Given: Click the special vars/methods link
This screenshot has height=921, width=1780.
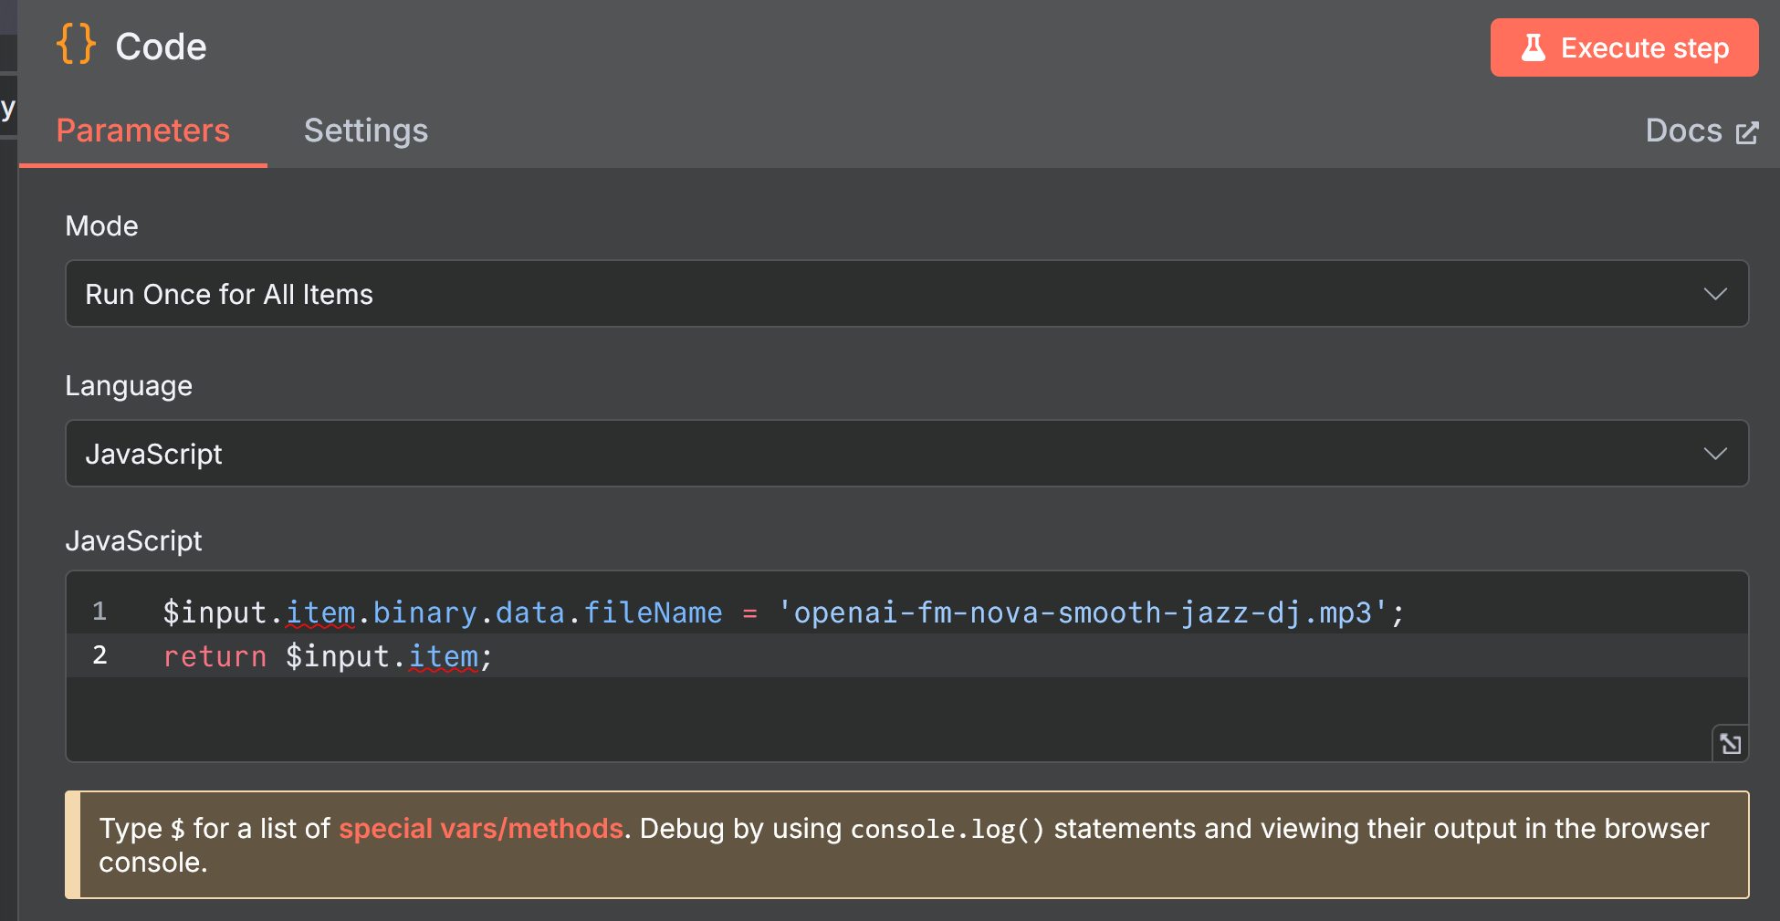Looking at the screenshot, I should pyautogui.click(x=482, y=829).
